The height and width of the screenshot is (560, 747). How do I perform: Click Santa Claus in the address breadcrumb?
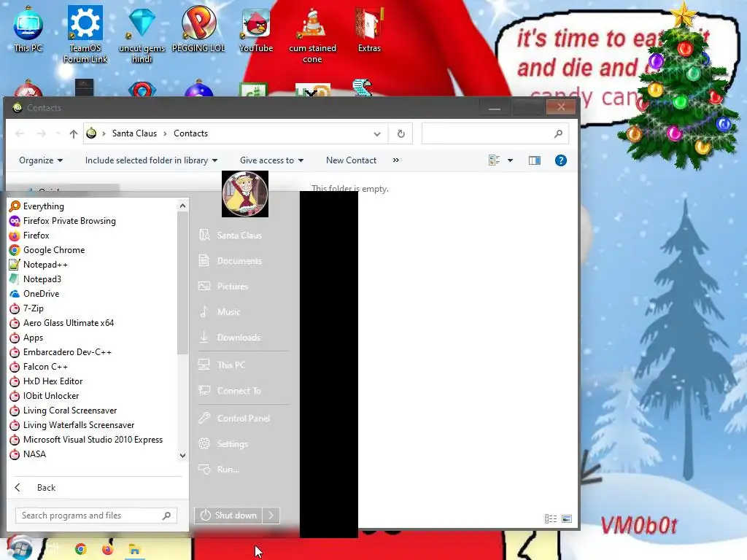coord(134,134)
